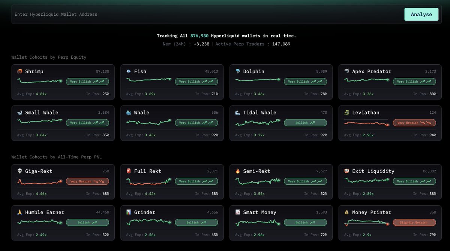Screen dimensions: 450x251
Task: Click the Shrimp sparkline chart
Action: pos(39,81)
